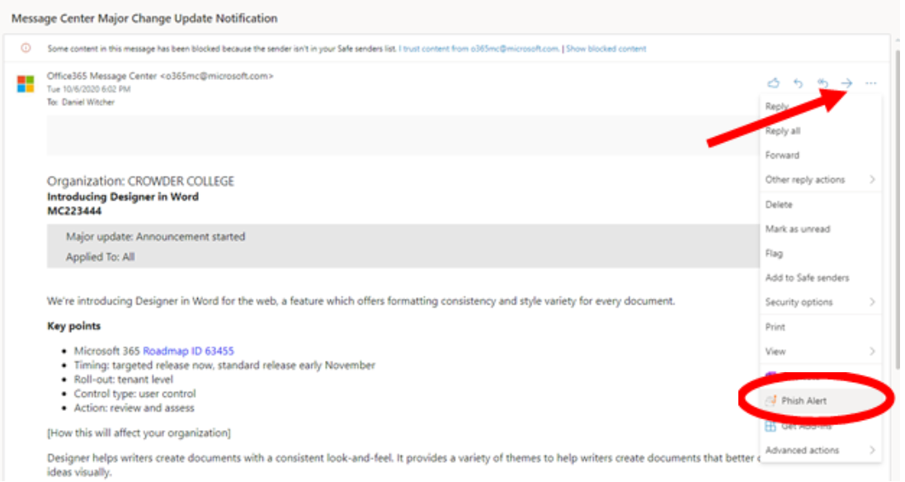The image size is (905, 482).
Task: Expand the Security options submenu
Action: [x=821, y=302]
